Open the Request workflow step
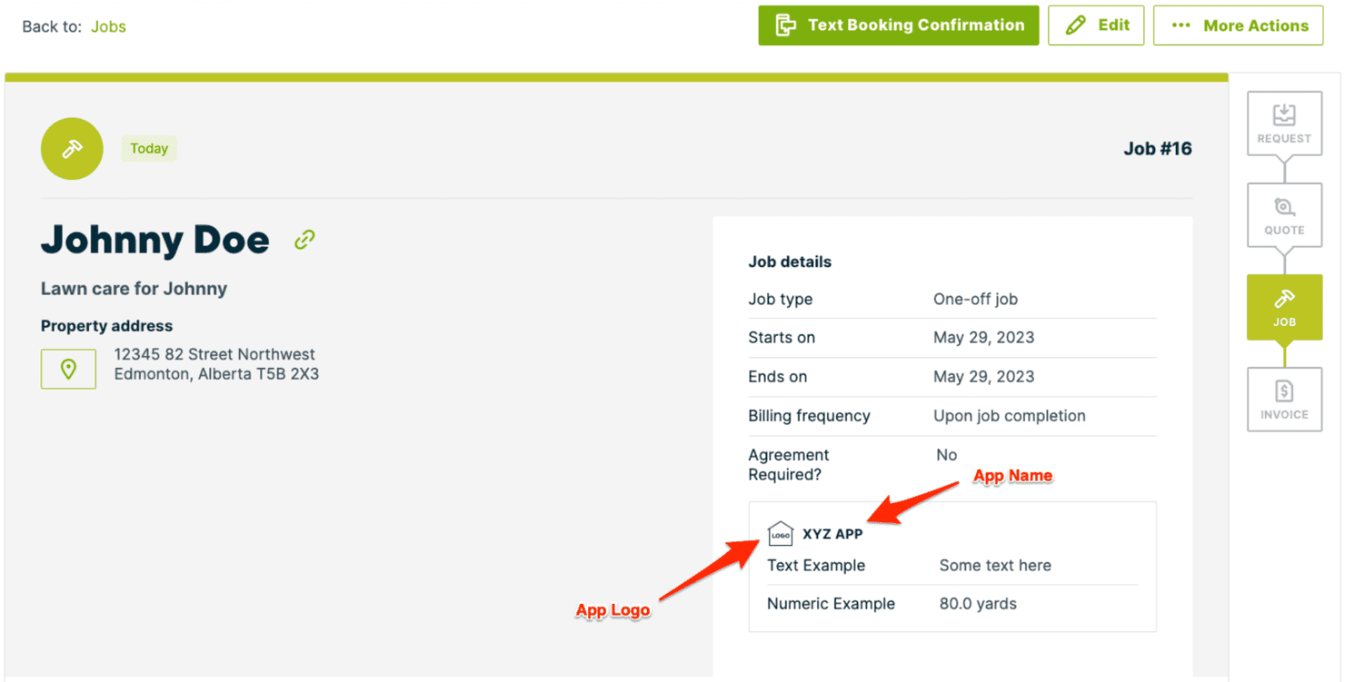Screen dimensions: 1345x682 tap(1284, 124)
